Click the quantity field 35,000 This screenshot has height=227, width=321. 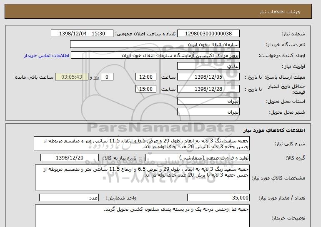218,198
